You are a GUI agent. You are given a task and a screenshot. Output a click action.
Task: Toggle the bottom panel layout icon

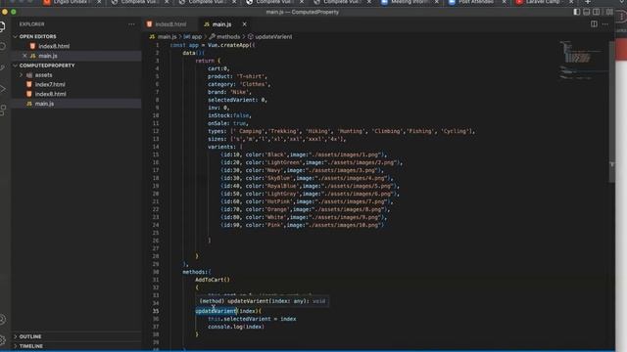[x=586, y=12]
